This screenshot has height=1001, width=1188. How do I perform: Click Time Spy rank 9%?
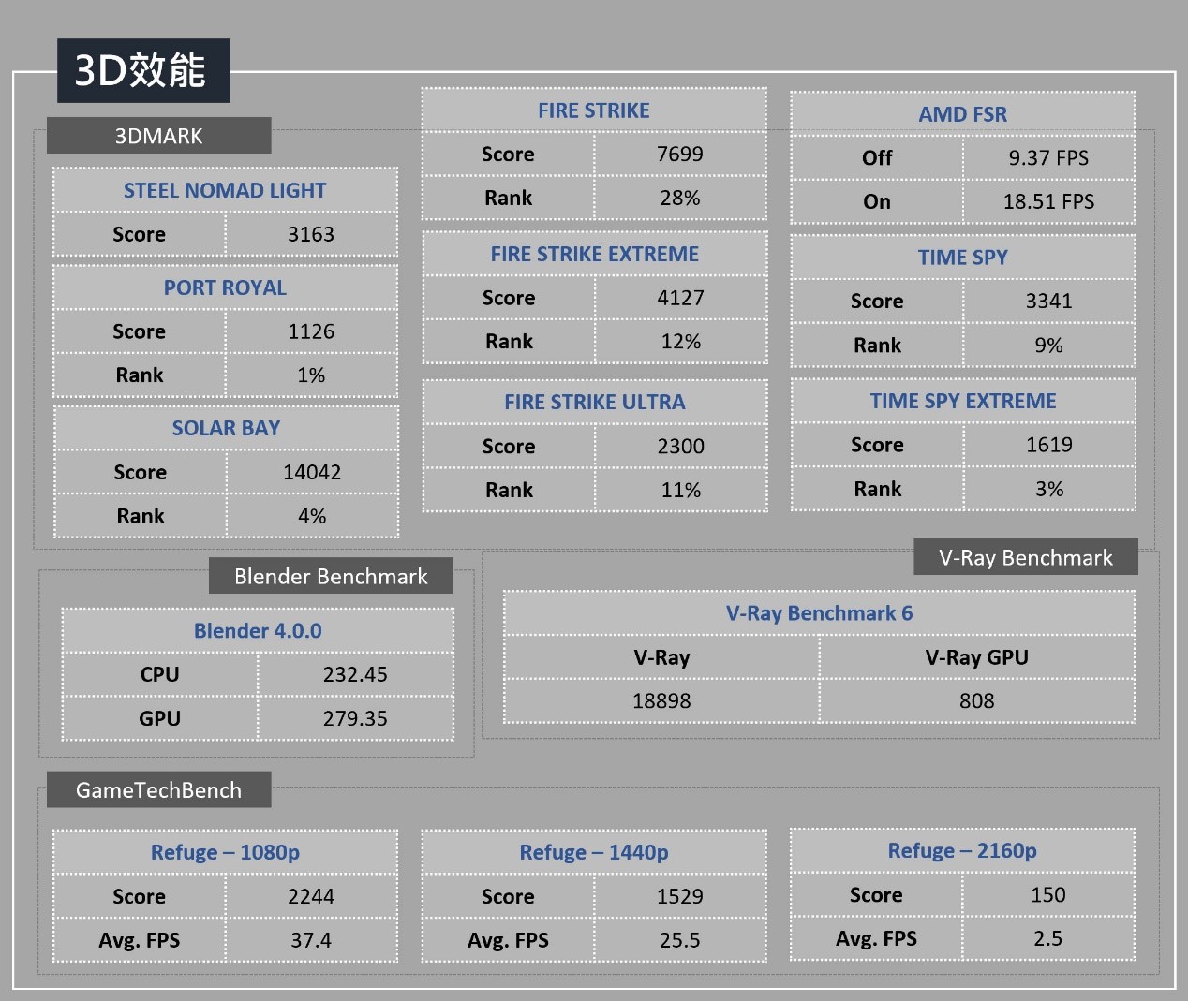pos(1049,346)
